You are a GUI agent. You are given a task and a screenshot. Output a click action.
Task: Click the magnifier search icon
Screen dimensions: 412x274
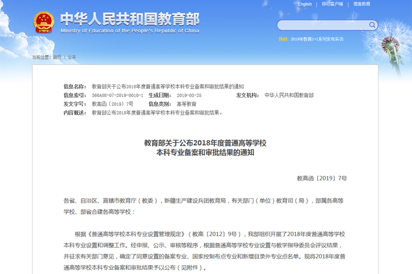[x=372, y=25]
